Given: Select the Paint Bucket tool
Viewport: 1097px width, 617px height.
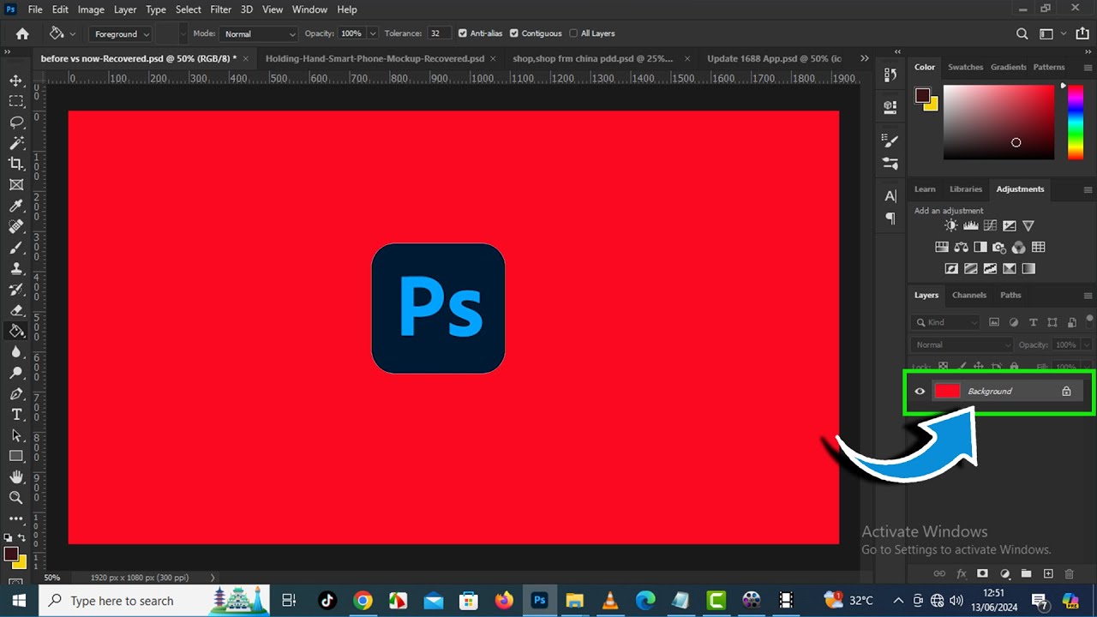Looking at the screenshot, I should click(x=15, y=331).
